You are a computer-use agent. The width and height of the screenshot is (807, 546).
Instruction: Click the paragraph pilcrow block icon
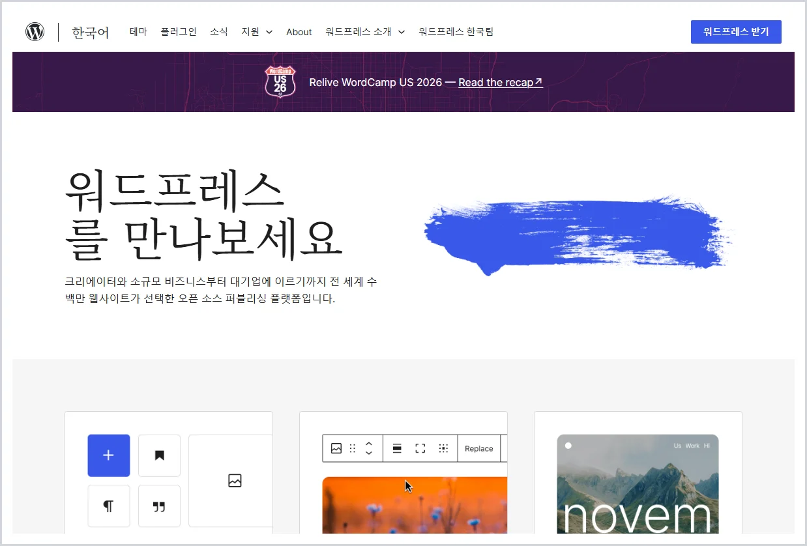click(x=109, y=506)
